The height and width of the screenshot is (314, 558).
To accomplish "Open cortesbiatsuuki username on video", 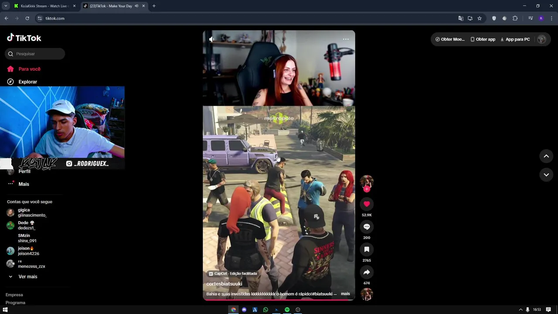I will 224,284.
